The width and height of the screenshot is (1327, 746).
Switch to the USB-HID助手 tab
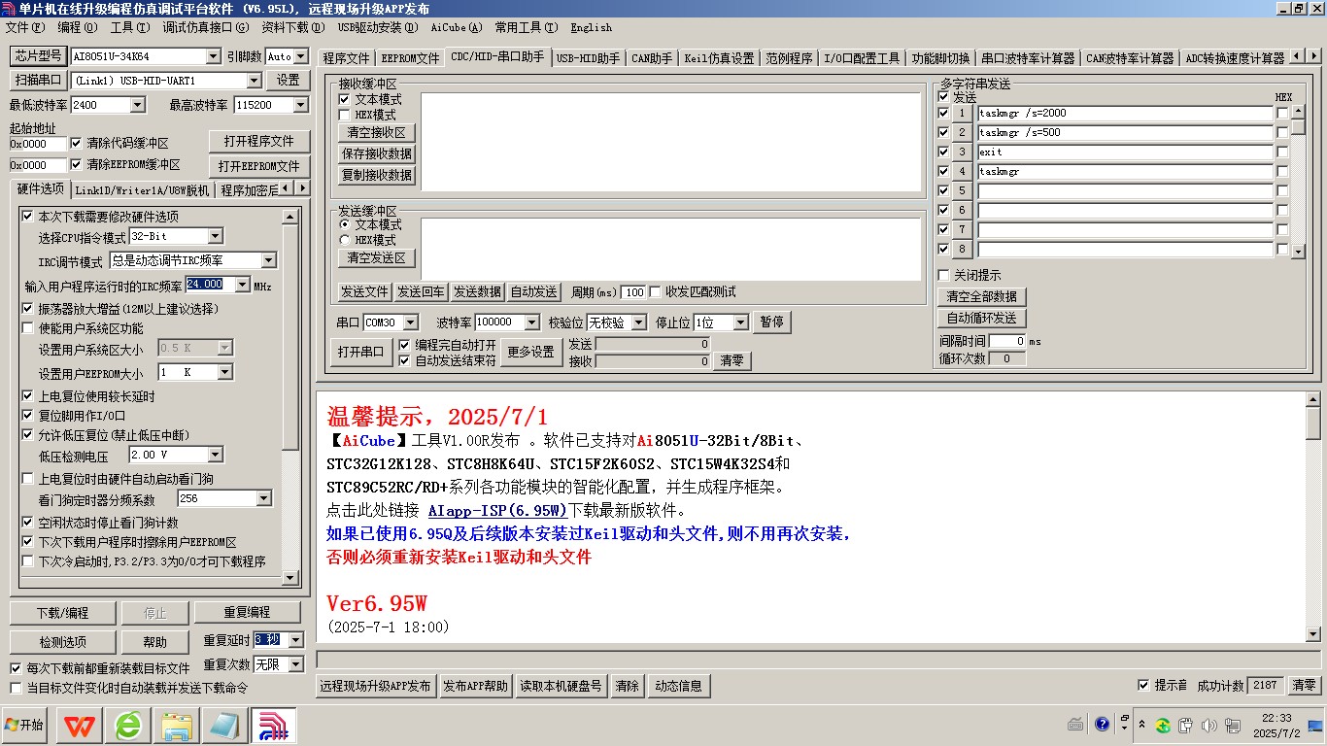[589, 58]
